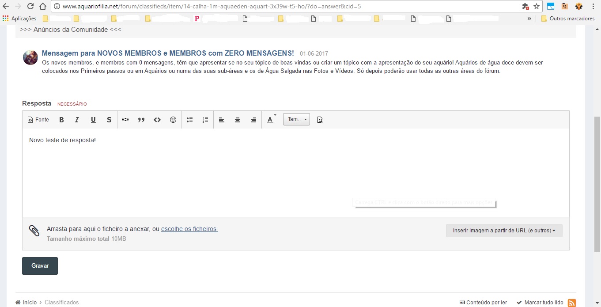Expand the Tam.. font size dropdown
The width and height of the screenshot is (601, 307).
click(x=296, y=120)
